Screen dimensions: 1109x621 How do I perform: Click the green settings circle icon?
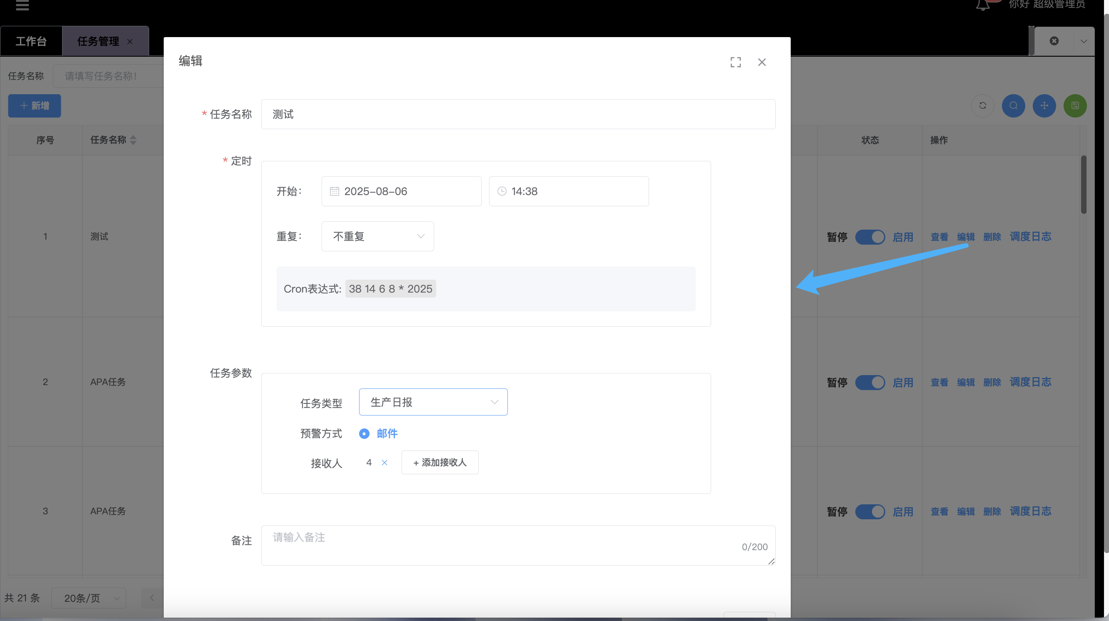click(x=1075, y=105)
